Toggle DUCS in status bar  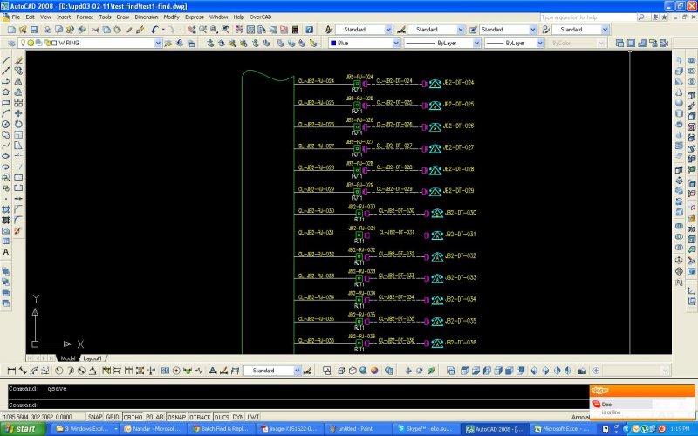coord(222,417)
